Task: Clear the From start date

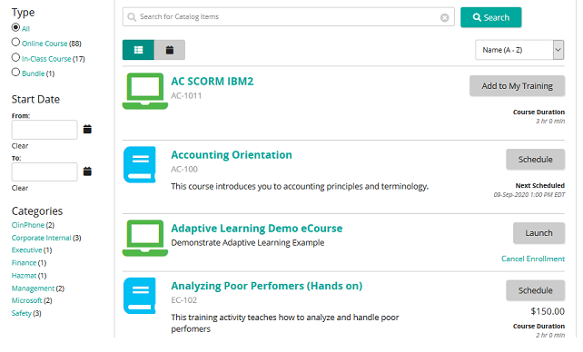Action: coord(20,146)
